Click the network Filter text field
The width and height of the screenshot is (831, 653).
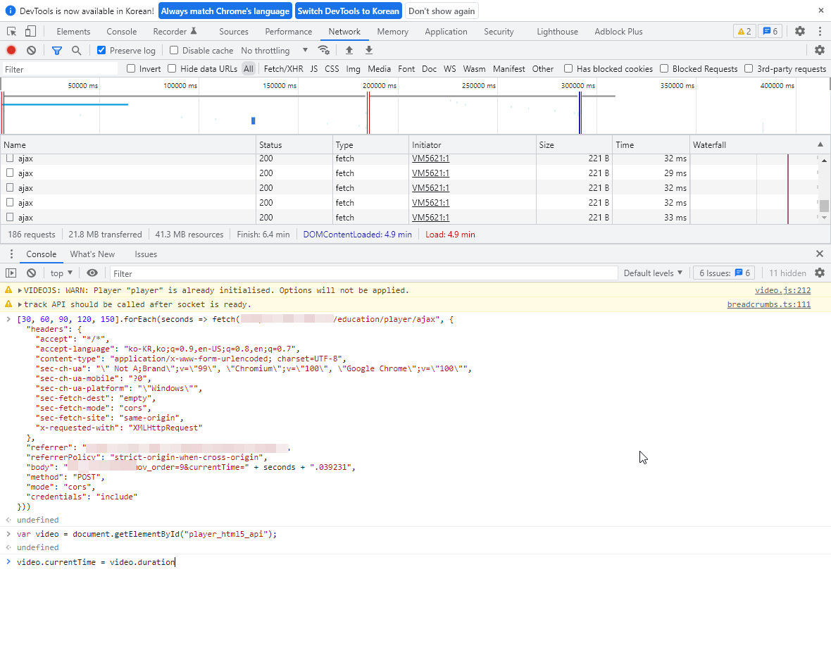point(59,69)
